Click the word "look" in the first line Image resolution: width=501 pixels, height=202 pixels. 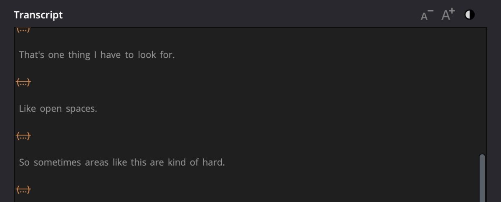coord(147,55)
